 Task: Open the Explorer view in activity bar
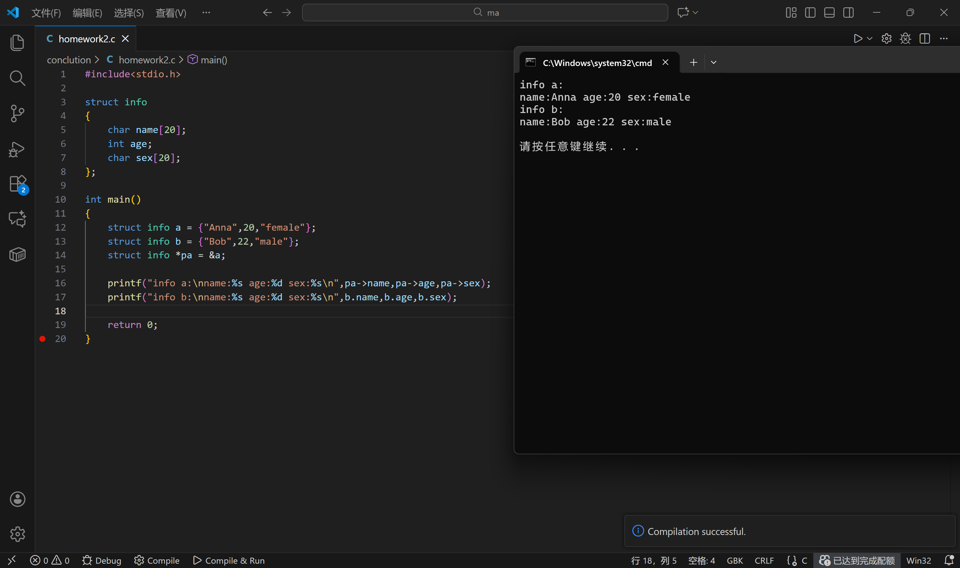point(17,42)
